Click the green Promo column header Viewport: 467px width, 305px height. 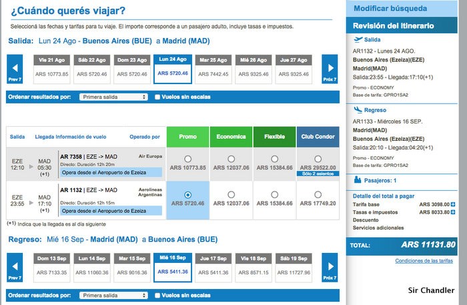187,136
